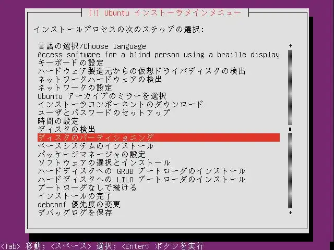Choose ブートローダなしで続ける
This screenshot has height=250, width=334.
tap(87, 187)
